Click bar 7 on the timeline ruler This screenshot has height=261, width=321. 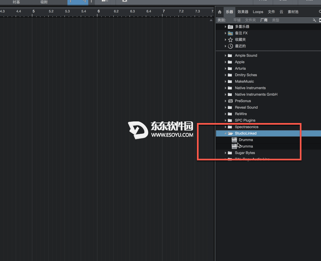click(163, 11)
